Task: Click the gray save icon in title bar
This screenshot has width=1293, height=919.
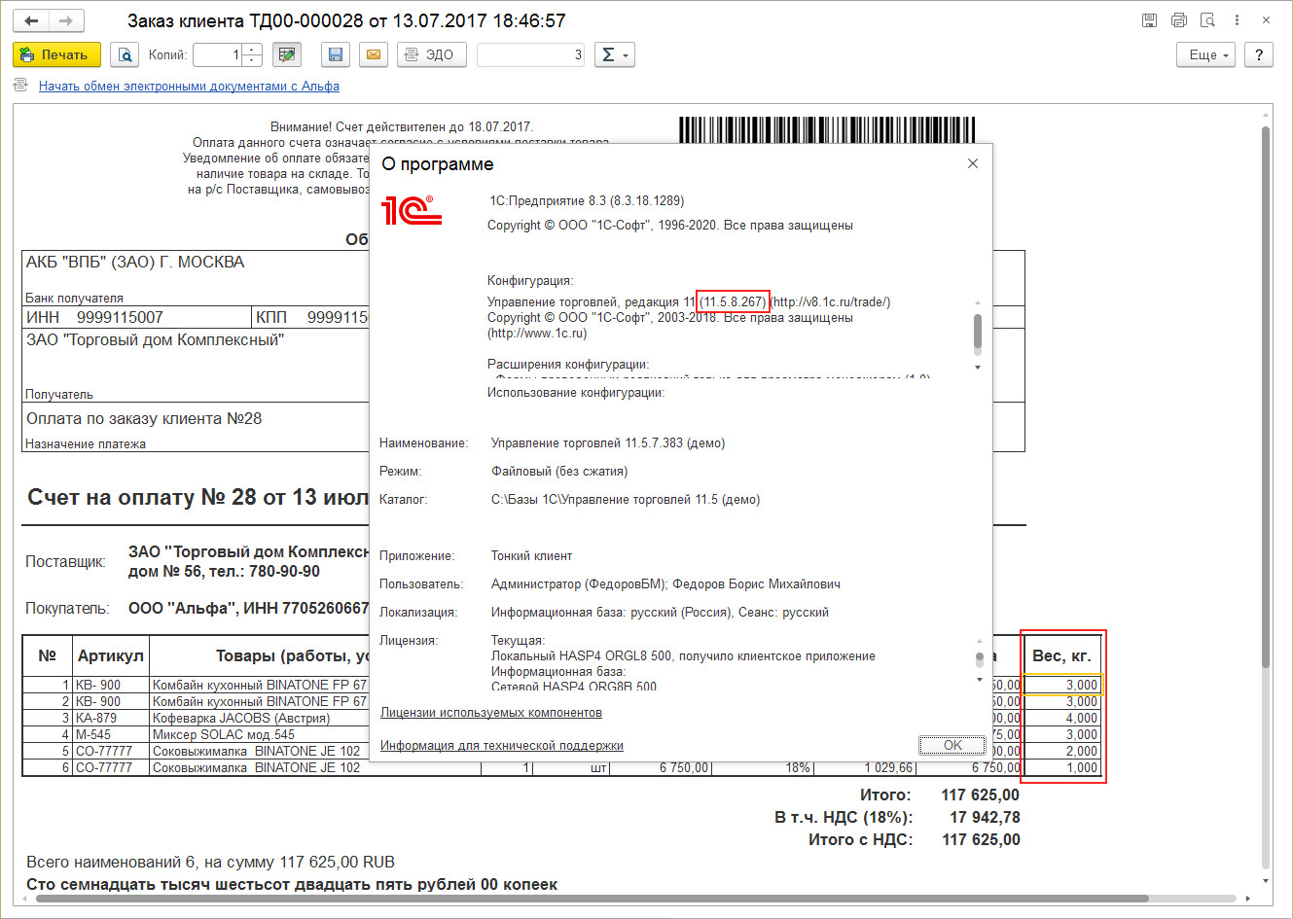Action: tap(1149, 20)
